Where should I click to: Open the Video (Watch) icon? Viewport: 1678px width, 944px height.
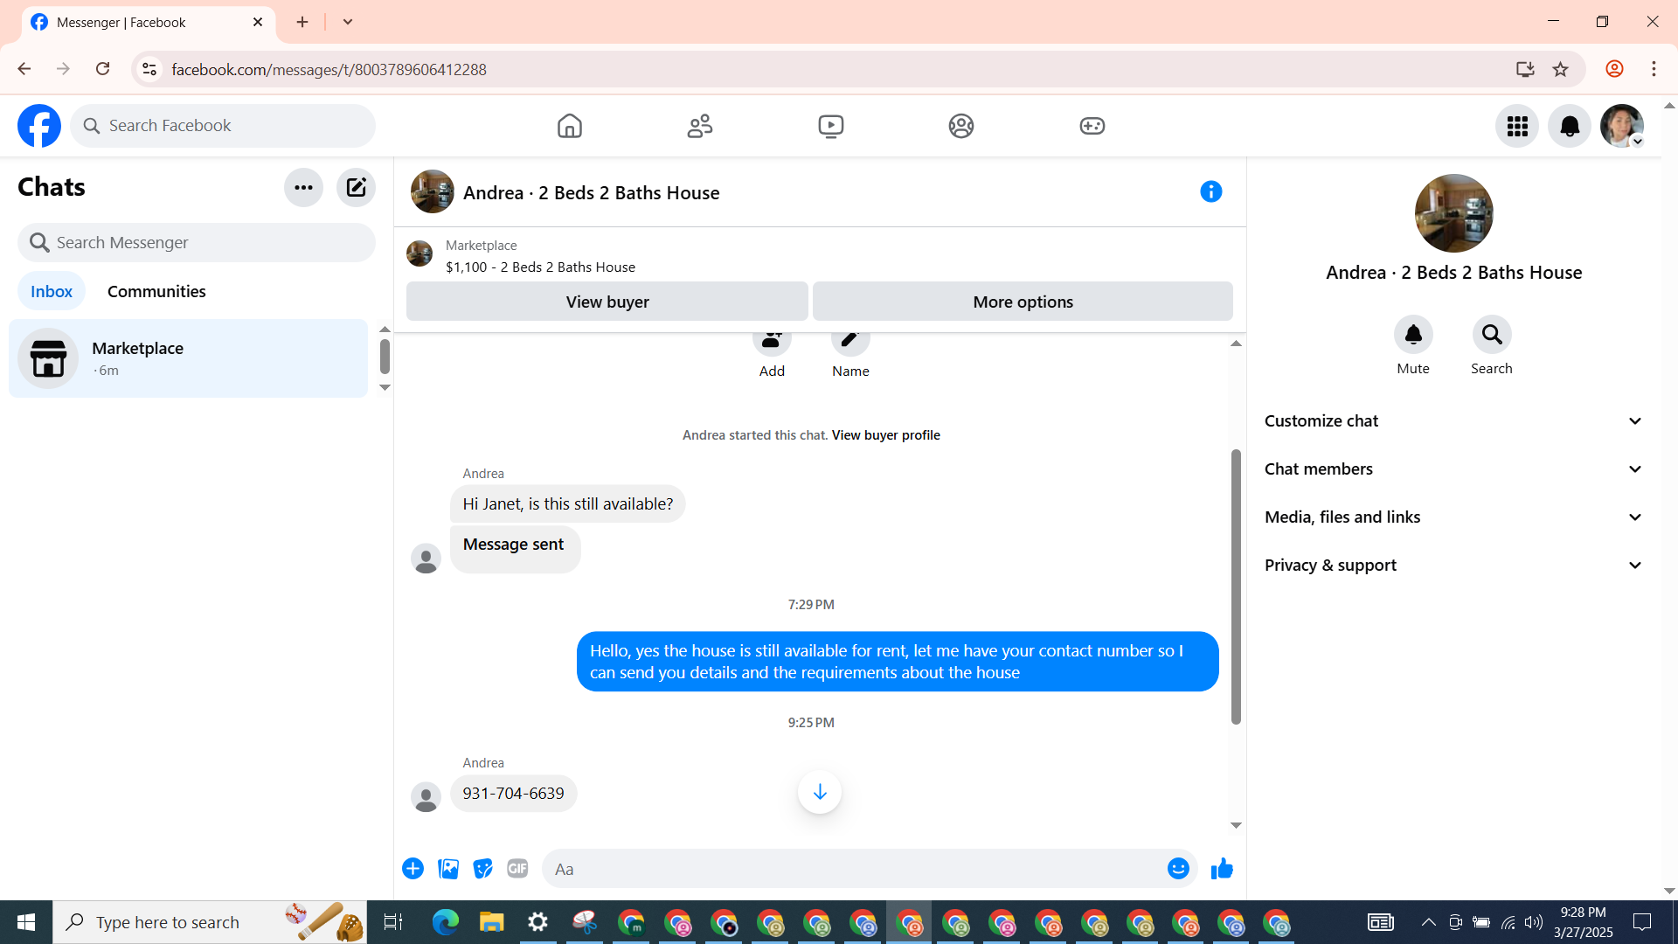831,126
